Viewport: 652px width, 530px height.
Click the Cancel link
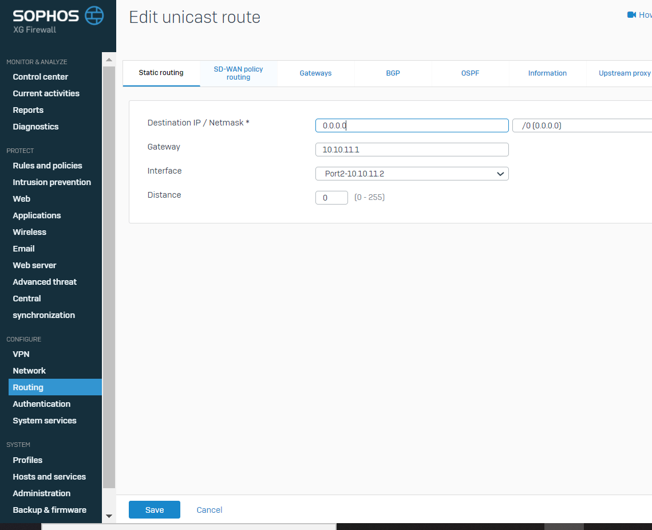[209, 509]
